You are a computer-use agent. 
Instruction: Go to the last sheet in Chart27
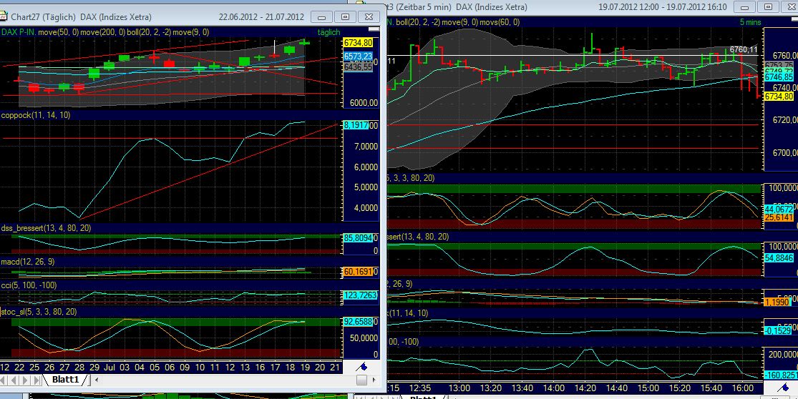click(37, 380)
